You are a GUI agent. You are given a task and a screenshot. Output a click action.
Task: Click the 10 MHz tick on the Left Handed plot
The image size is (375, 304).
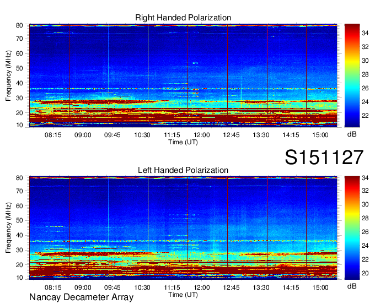click(x=19, y=278)
